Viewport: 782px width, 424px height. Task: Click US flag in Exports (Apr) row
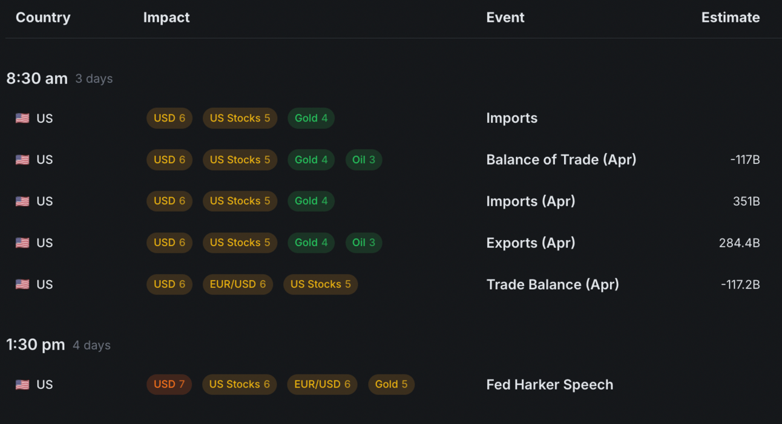coord(22,243)
